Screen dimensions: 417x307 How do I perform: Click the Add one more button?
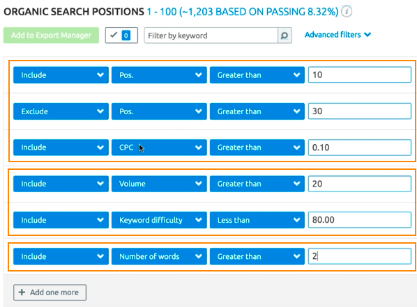[50, 292]
